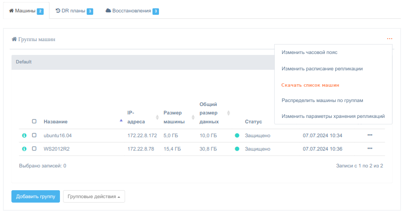
Task: Click the 30,8 ГБ total data size cell
Action: [208, 149]
